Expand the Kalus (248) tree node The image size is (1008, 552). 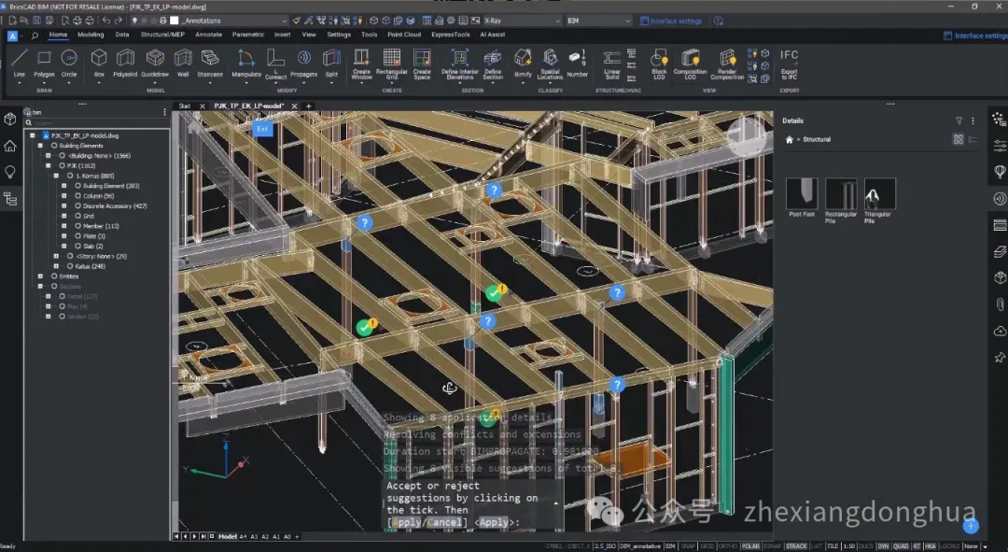coord(56,265)
